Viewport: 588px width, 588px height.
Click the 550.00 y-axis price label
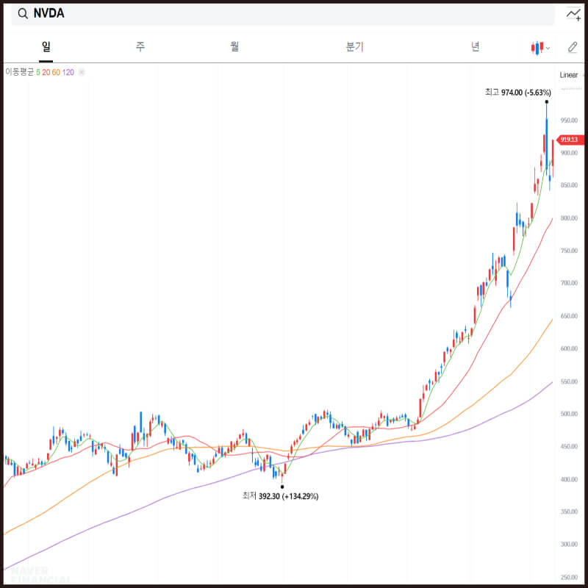pos(569,381)
